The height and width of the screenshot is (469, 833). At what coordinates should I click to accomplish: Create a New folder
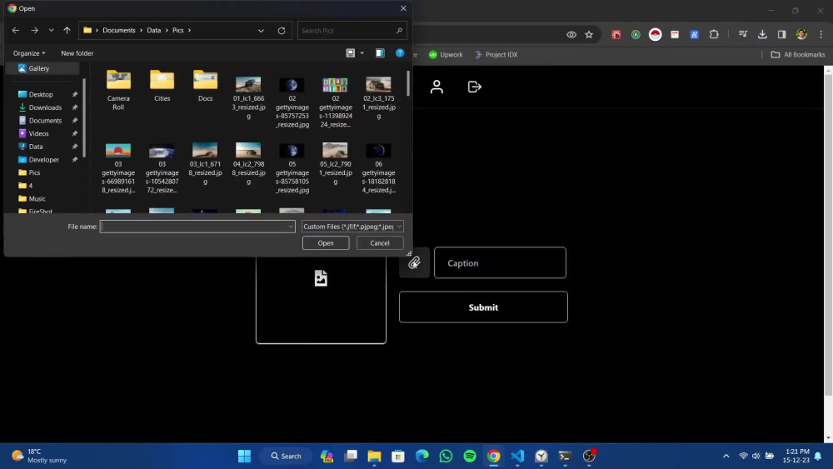77,53
